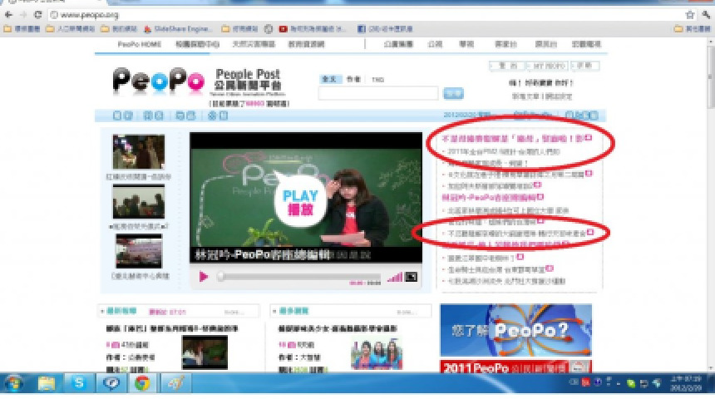
Task: Click inside the site search text box
Action: [378, 94]
